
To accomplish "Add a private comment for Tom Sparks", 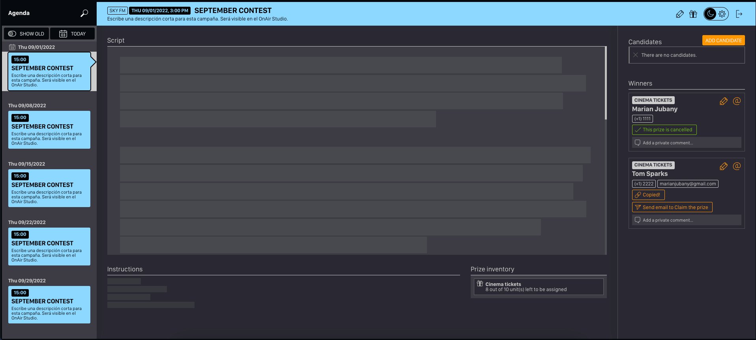I will click(687, 220).
